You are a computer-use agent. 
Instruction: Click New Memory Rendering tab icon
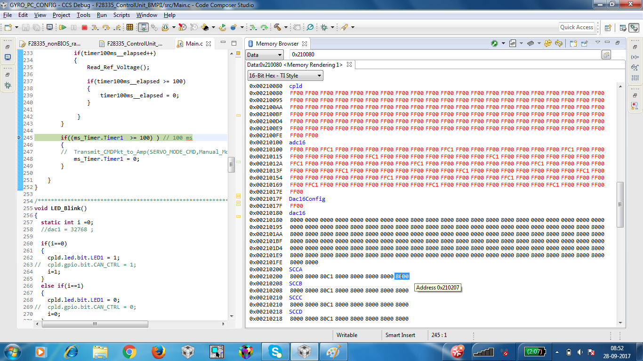click(x=573, y=44)
